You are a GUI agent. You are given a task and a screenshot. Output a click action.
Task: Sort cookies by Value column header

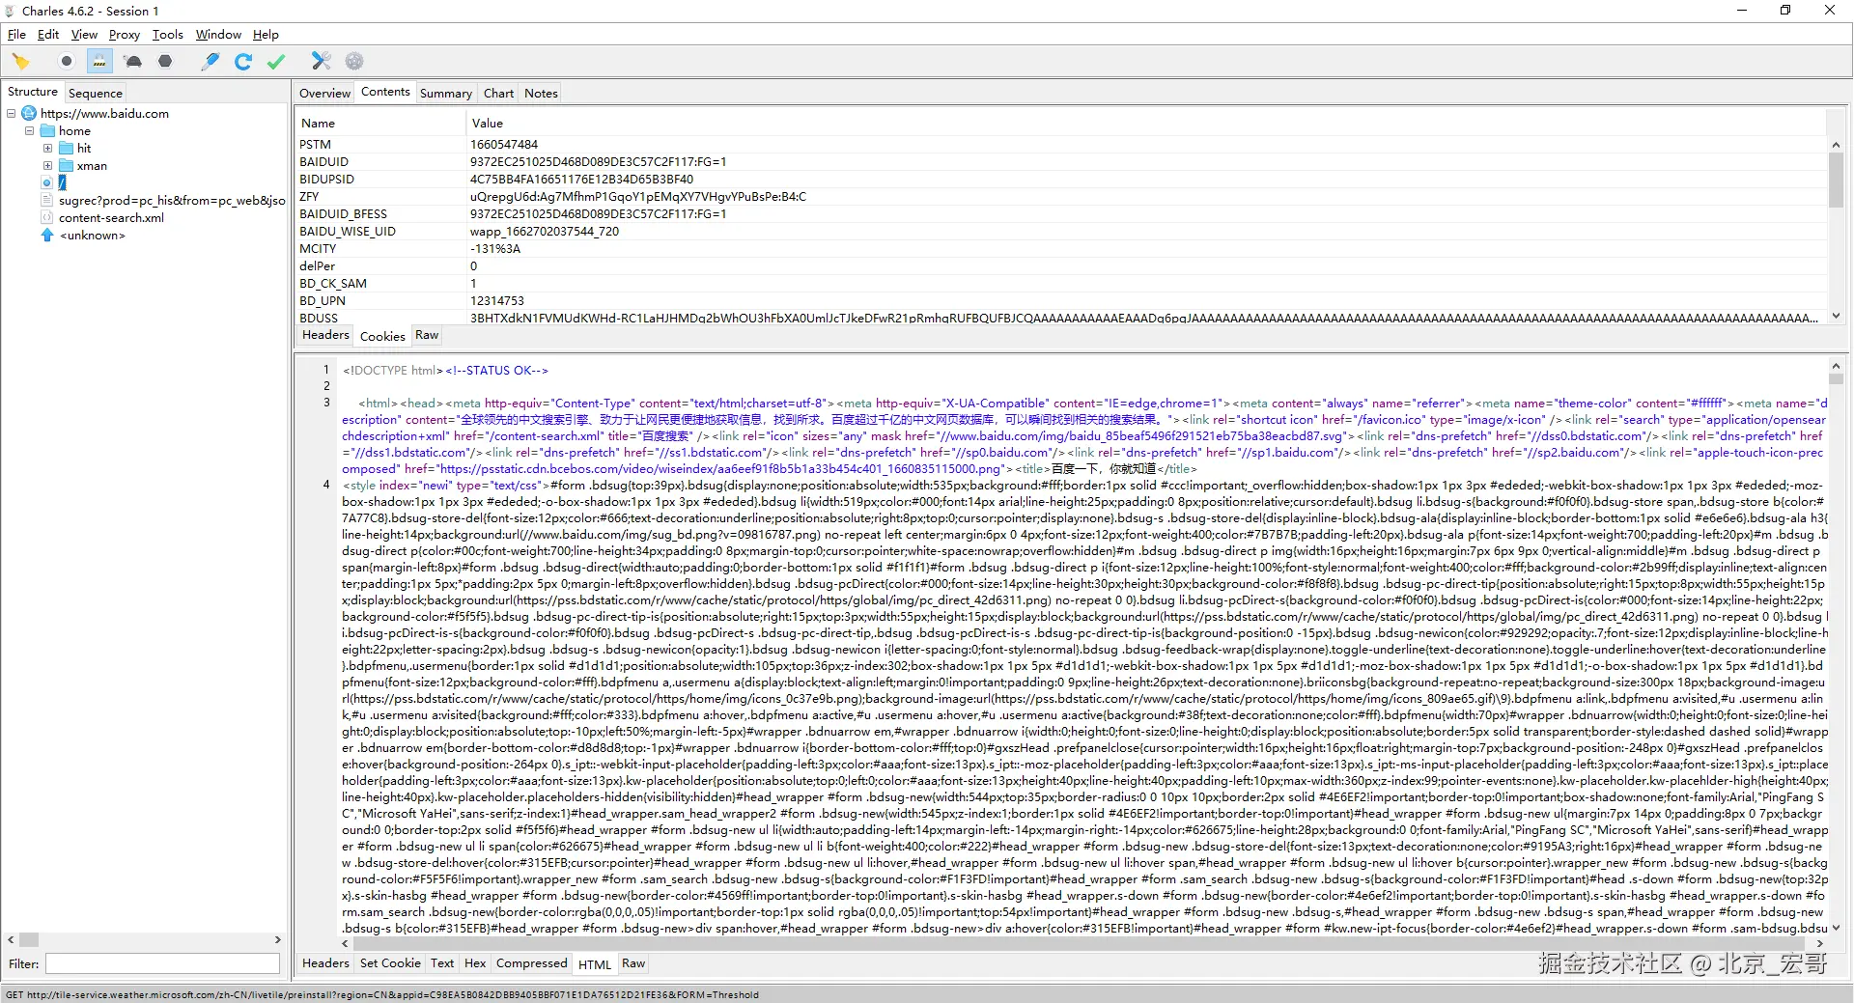(x=1145, y=124)
